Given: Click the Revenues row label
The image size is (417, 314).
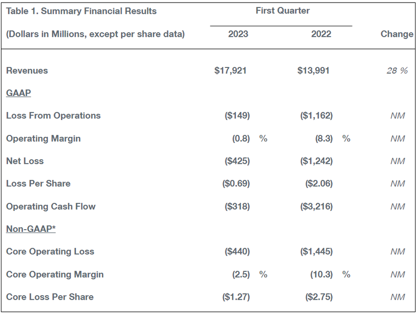Looking at the screenshot, I should (x=27, y=70).
